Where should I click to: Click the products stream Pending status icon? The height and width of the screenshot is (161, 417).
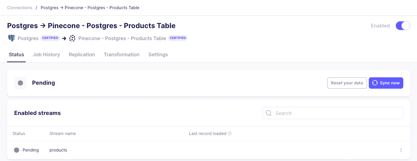tap(17, 150)
